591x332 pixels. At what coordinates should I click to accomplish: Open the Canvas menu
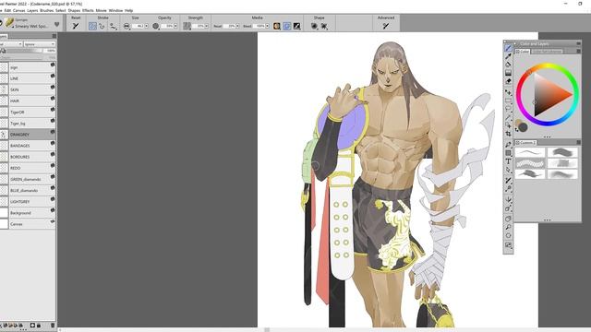(18, 10)
